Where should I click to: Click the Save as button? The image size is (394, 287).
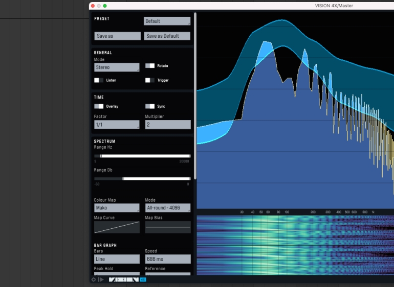[x=117, y=36]
